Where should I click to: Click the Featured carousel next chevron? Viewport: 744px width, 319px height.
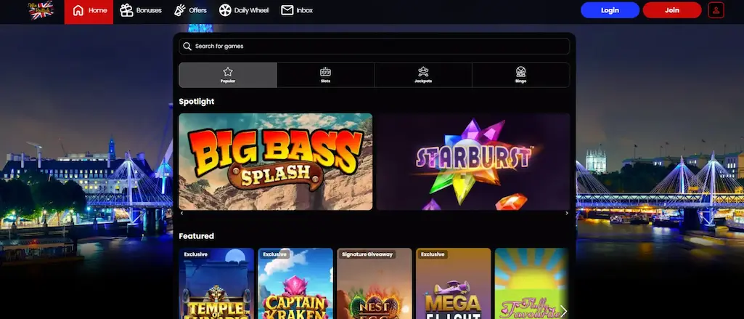[563, 311]
